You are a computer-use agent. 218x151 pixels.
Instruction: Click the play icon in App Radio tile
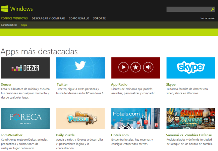(x=123, y=67)
